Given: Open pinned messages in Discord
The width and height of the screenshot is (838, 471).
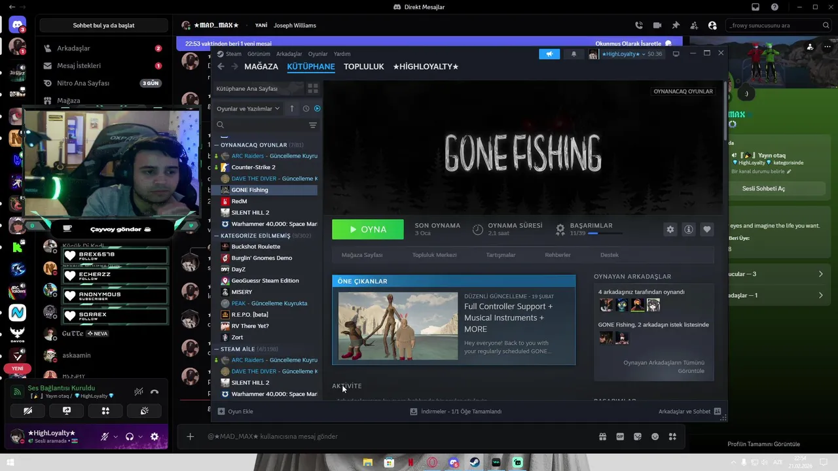Looking at the screenshot, I should pos(676,26).
